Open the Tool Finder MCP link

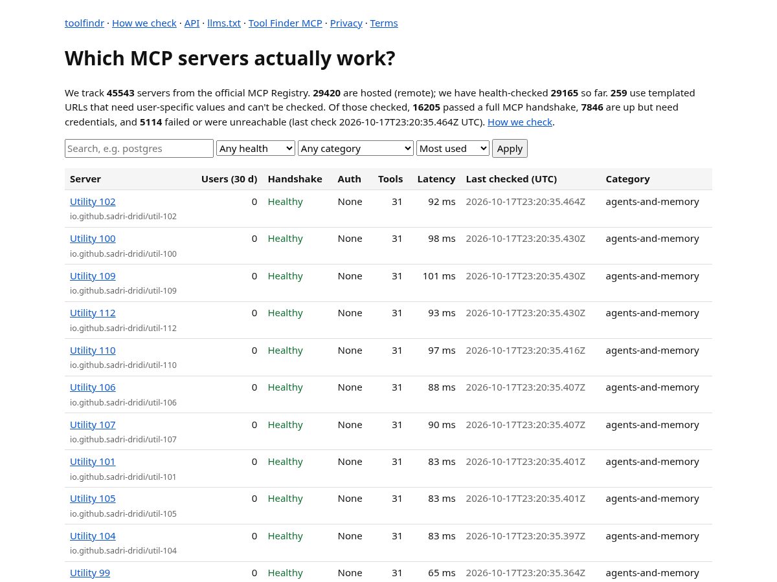286,23
